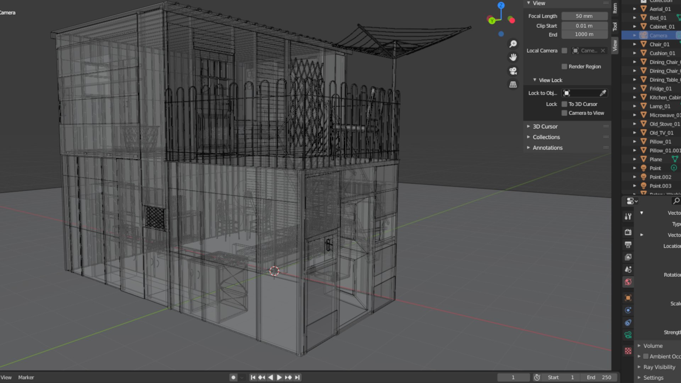
Task: Open the Marker menu in the timeline
Action: point(26,377)
